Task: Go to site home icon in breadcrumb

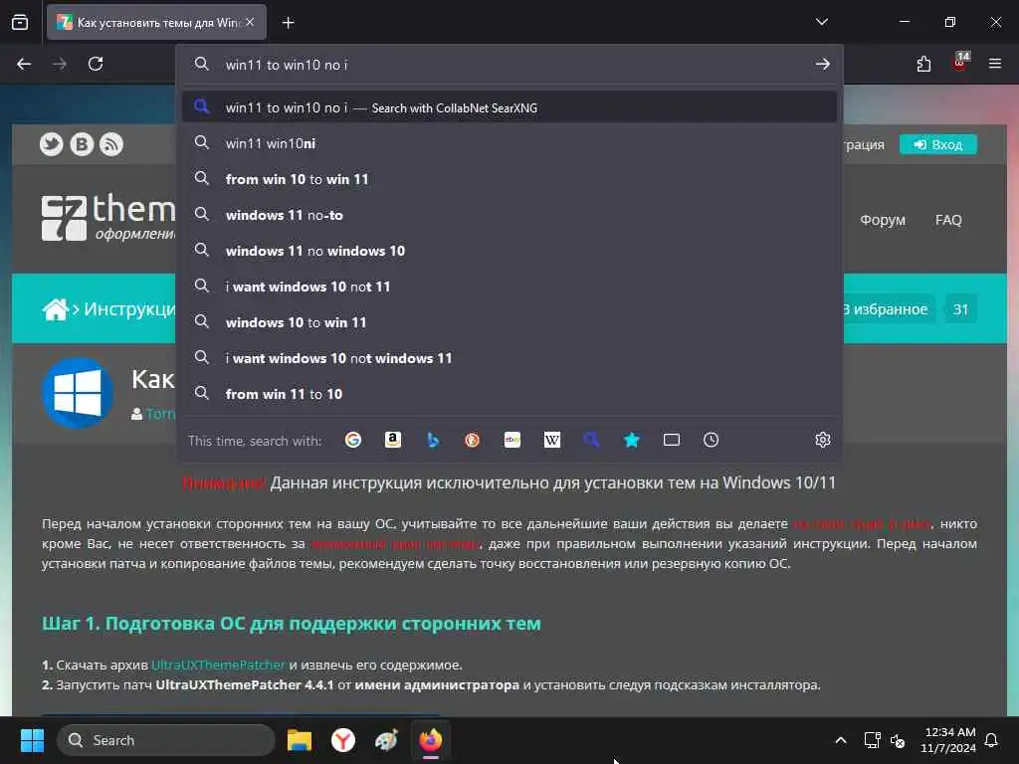Action: (x=56, y=309)
